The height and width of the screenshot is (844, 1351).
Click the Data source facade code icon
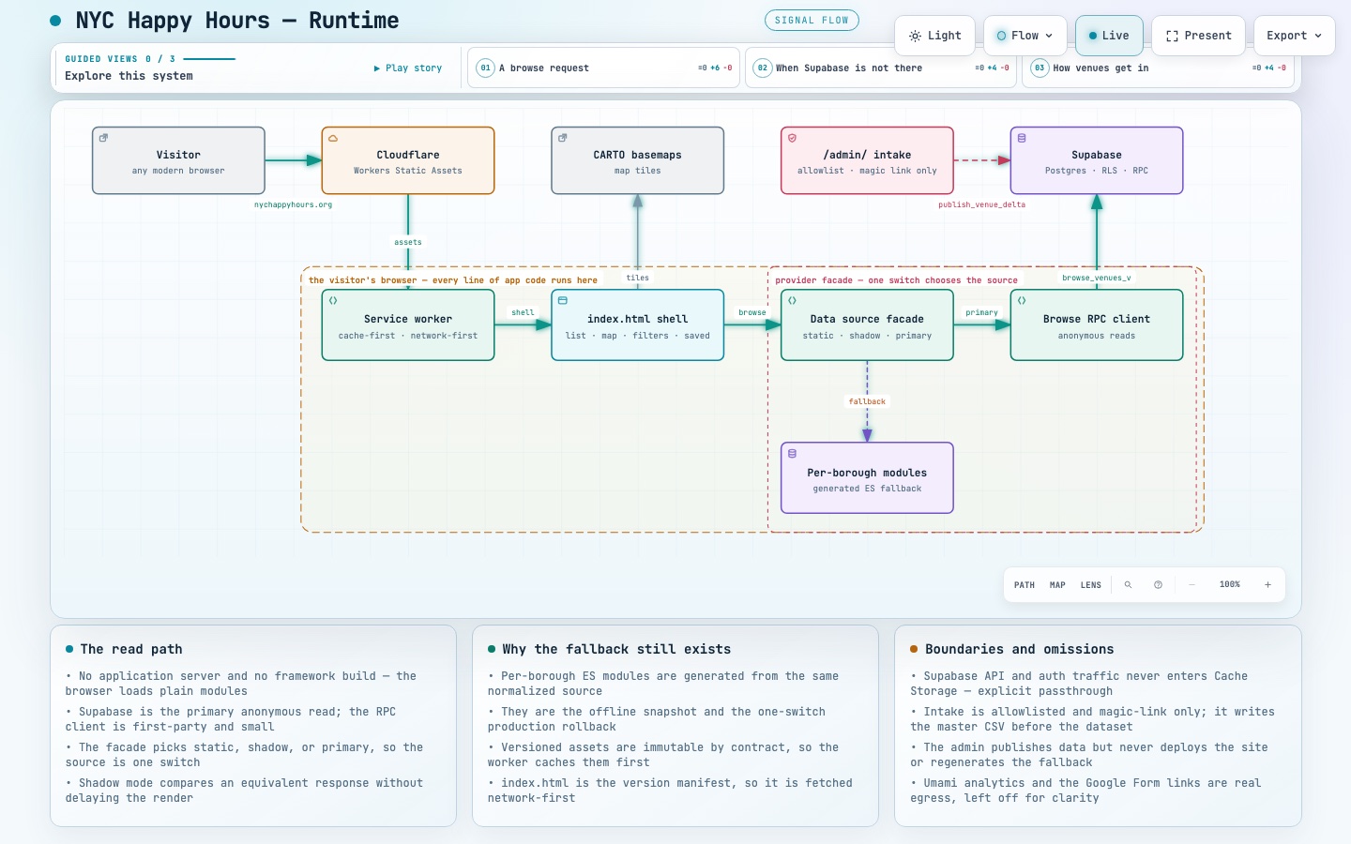(x=792, y=301)
